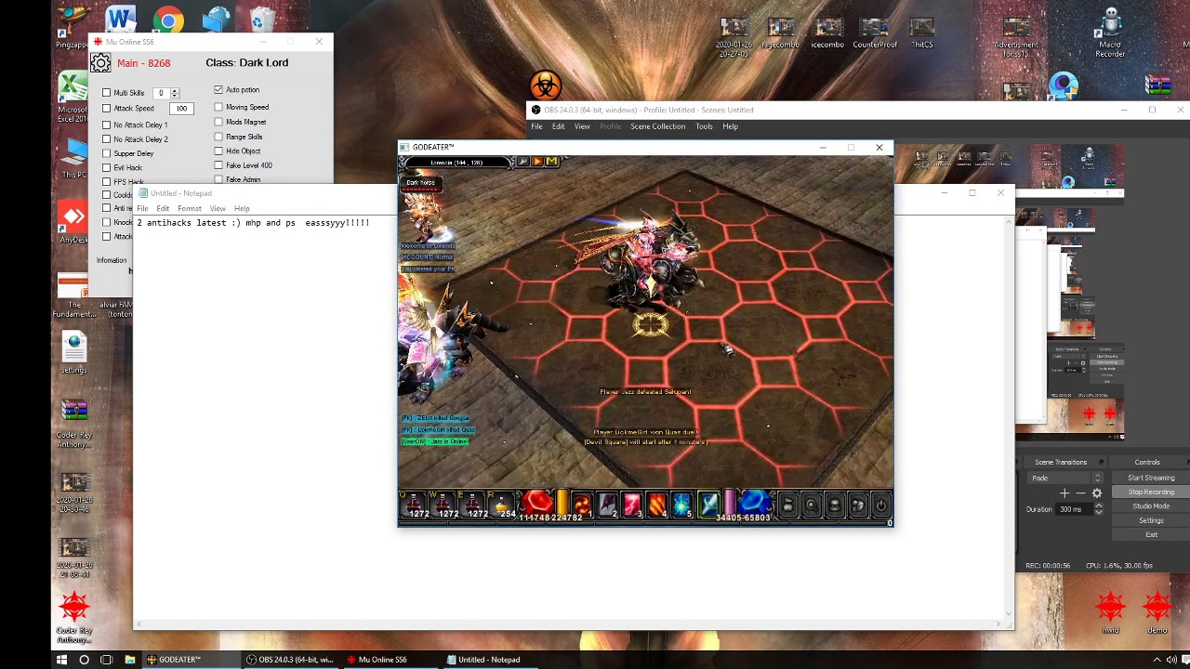Activate skill slot 2 in game hotbar
1190x669 pixels.
(x=607, y=505)
